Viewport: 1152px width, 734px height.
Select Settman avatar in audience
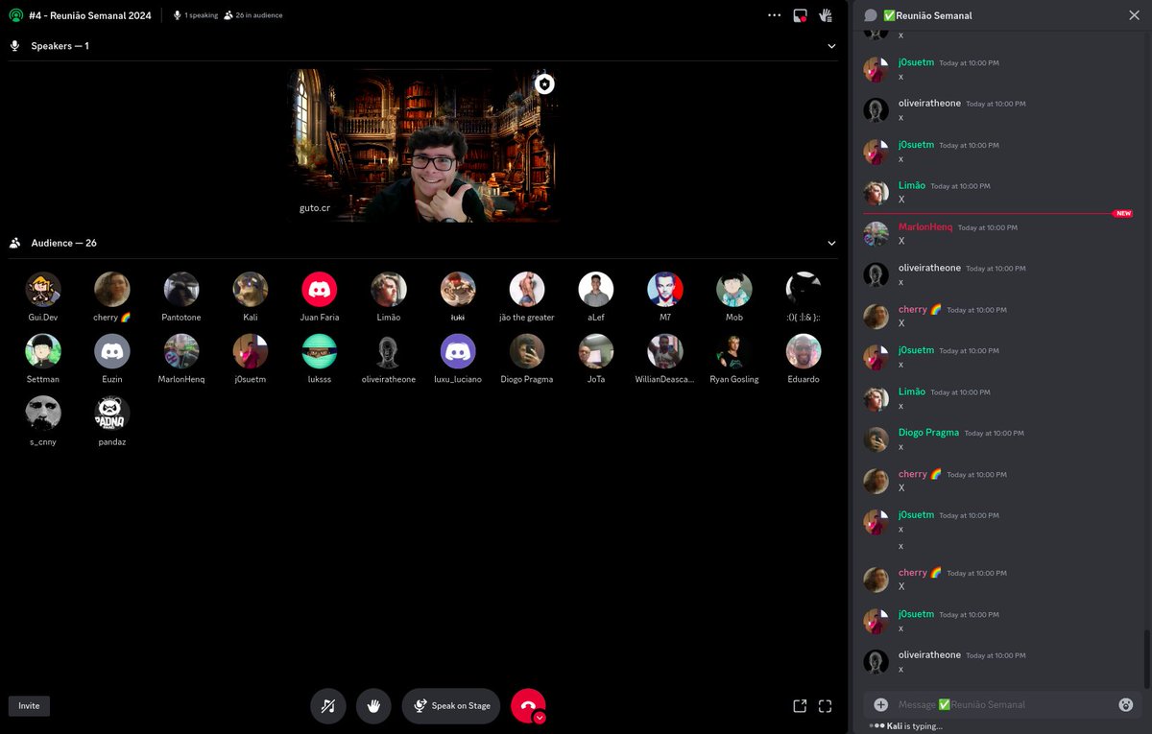click(x=43, y=352)
